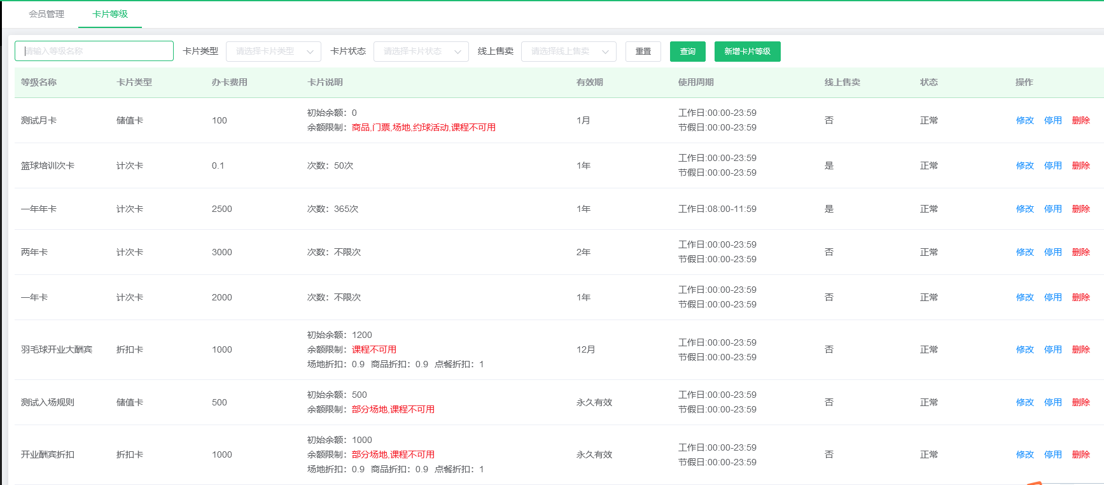Delete the 测试月卡 card level
The height and width of the screenshot is (485, 1104).
click(x=1080, y=120)
